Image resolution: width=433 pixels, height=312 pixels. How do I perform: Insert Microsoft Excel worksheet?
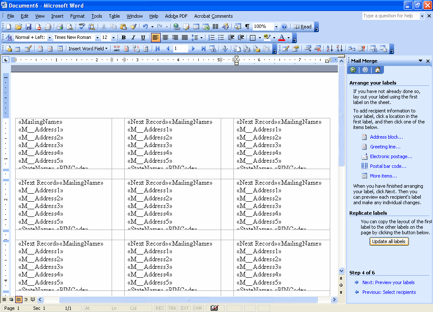click(x=206, y=27)
